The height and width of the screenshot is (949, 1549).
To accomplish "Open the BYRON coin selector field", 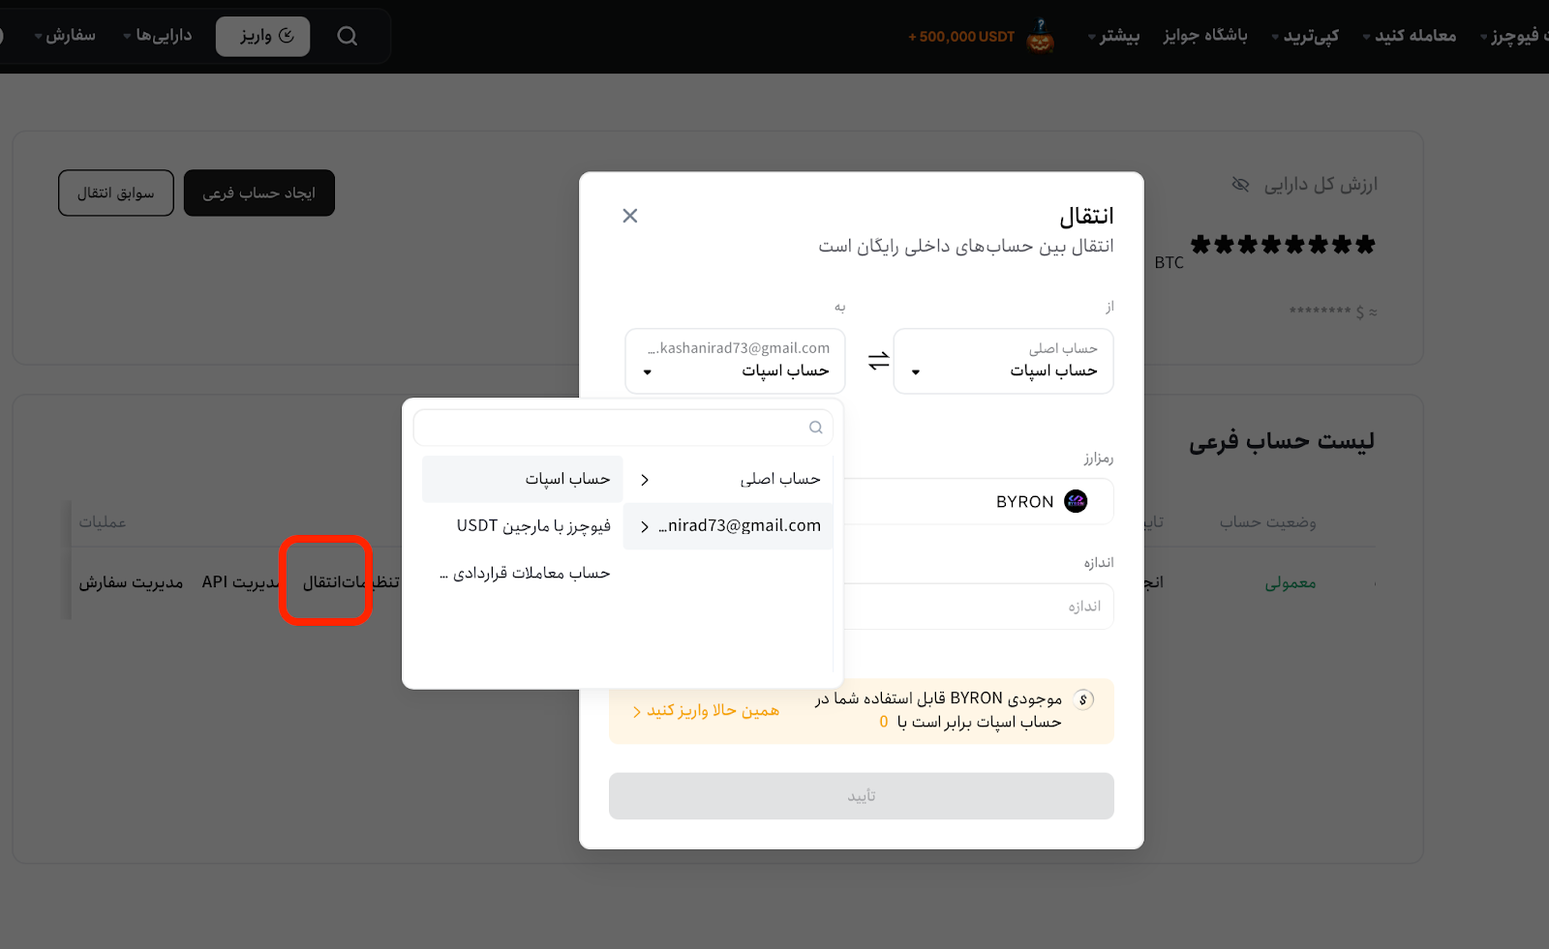I will (978, 501).
